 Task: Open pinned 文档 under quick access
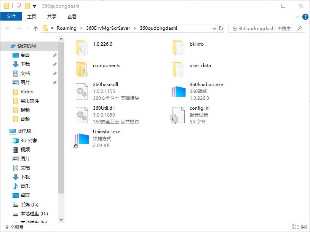[21, 74]
